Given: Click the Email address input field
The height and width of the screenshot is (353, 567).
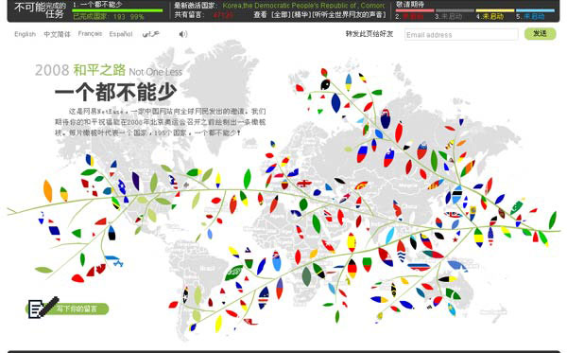Looking at the screenshot, I should click(461, 34).
